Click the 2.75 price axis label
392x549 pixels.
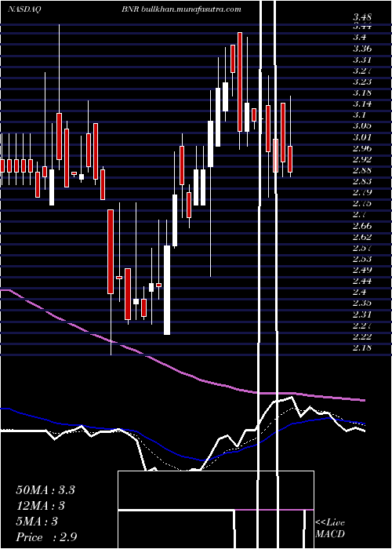pos(362,203)
